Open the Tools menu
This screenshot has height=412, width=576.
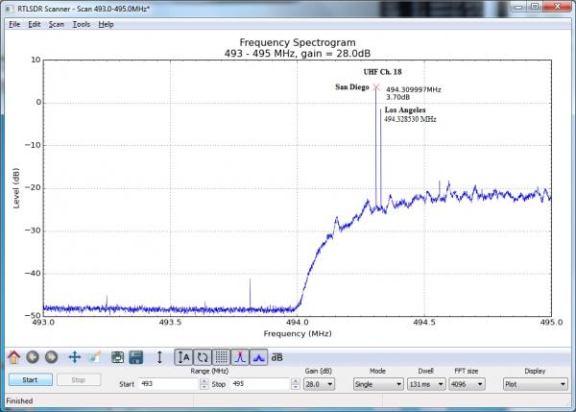(x=82, y=23)
